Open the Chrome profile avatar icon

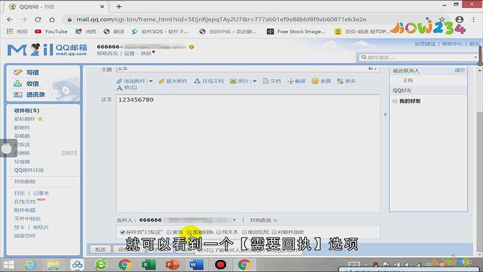[x=459, y=19]
